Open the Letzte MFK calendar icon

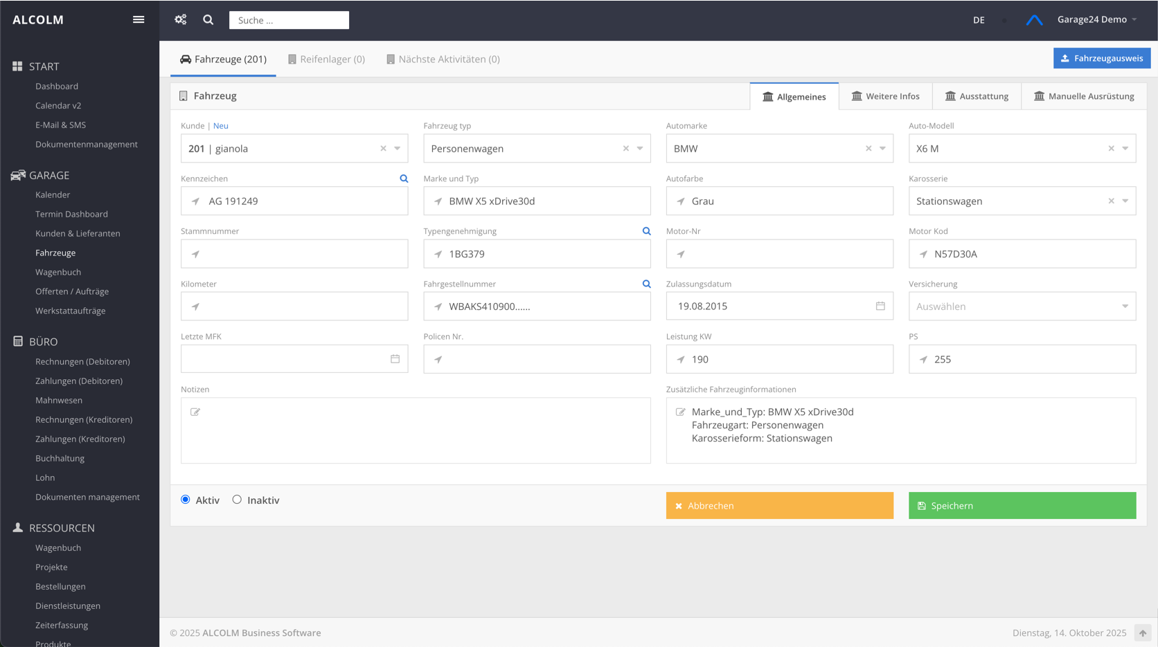click(x=395, y=358)
